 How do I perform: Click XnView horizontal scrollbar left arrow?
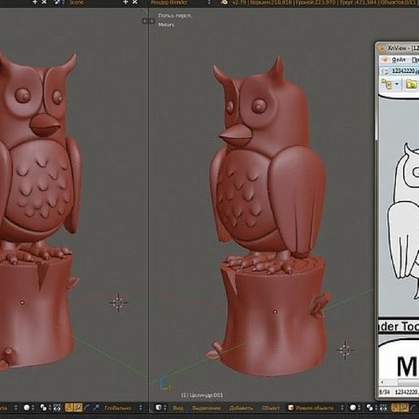pos(382,383)
